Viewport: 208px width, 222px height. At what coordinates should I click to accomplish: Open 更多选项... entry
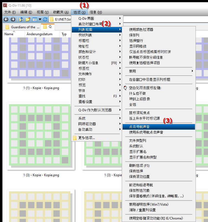(97, 138)
